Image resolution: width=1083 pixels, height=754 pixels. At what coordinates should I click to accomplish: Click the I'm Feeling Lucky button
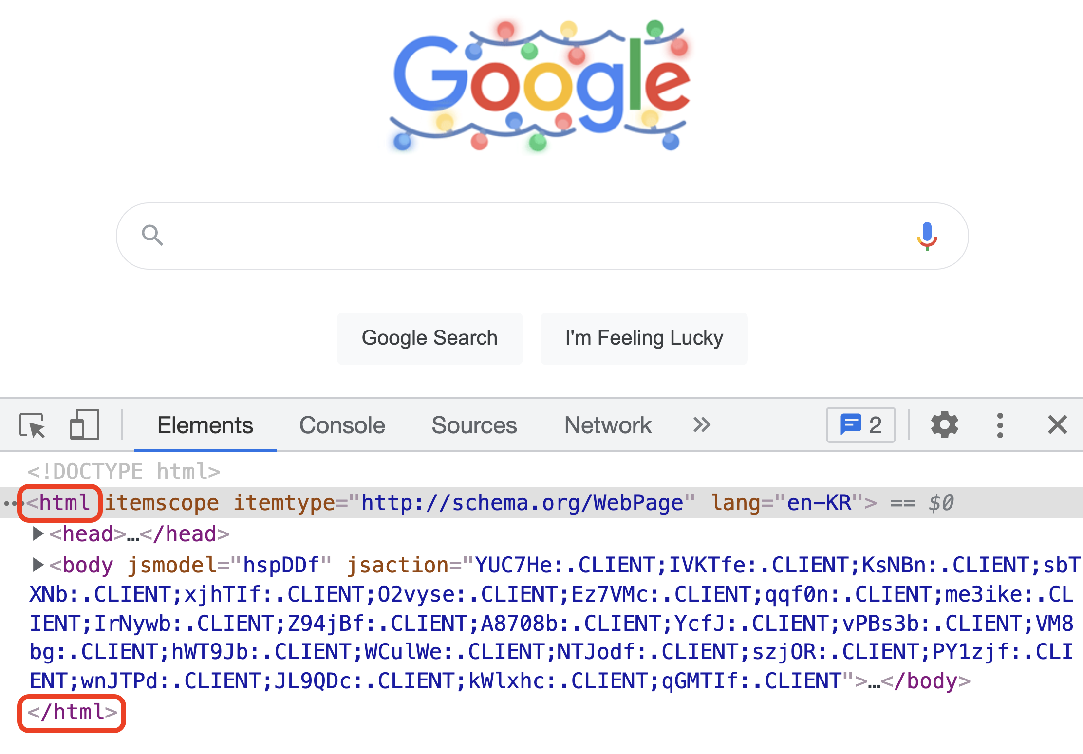(x=644, y=338)
